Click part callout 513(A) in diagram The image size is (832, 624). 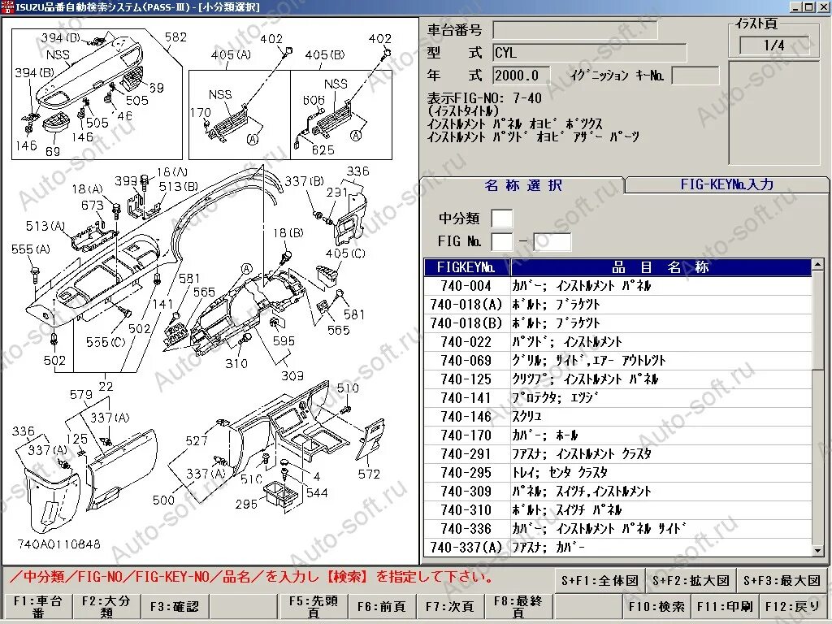point(45,226)
